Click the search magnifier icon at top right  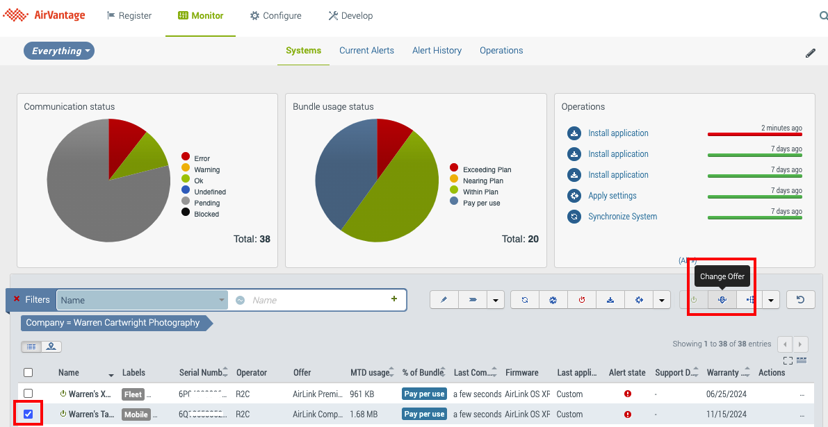pos(822,16)
